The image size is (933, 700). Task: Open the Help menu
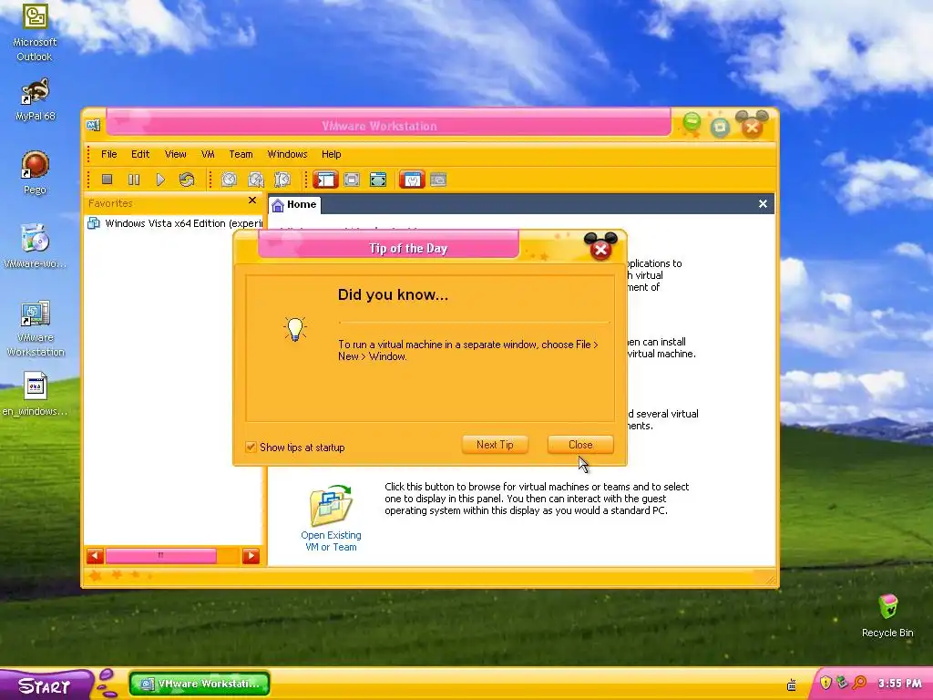[332, 154]
